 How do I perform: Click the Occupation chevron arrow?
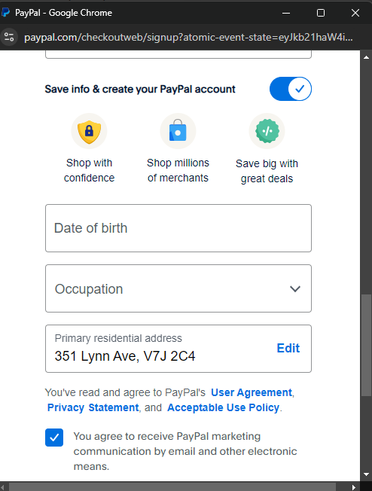pos(295,288)
